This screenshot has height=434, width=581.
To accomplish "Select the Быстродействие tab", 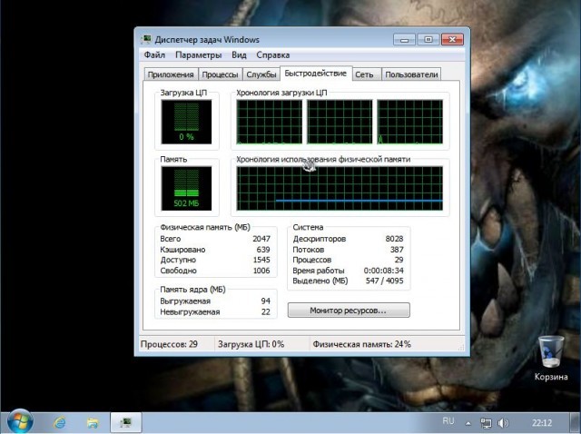I will (x=316, y=74).
